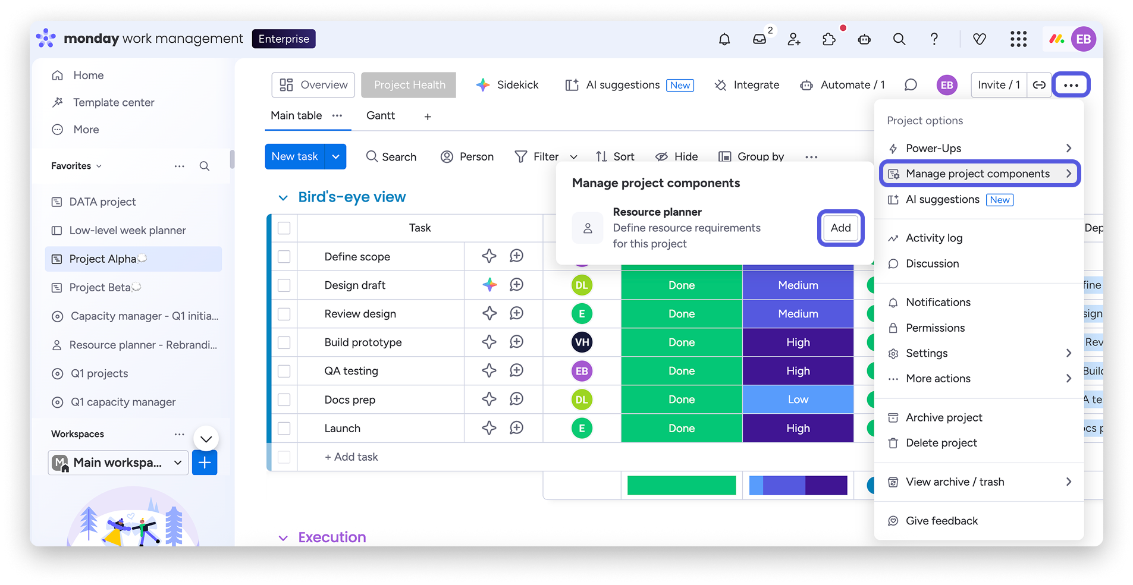Open the notifications bell

724,39
